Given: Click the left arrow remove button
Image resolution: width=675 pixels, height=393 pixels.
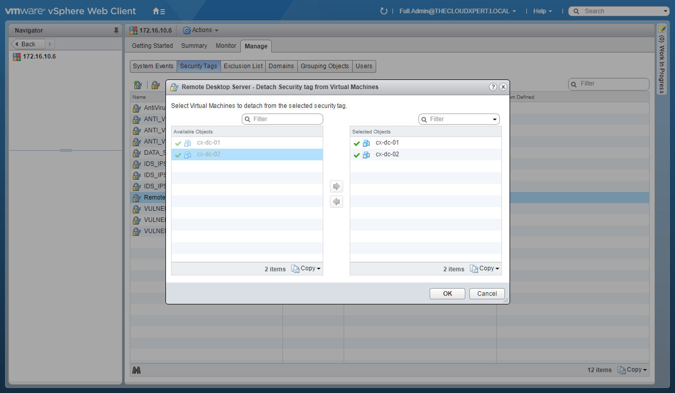Looking at the screenshot, I should click(x=336, y=202).
